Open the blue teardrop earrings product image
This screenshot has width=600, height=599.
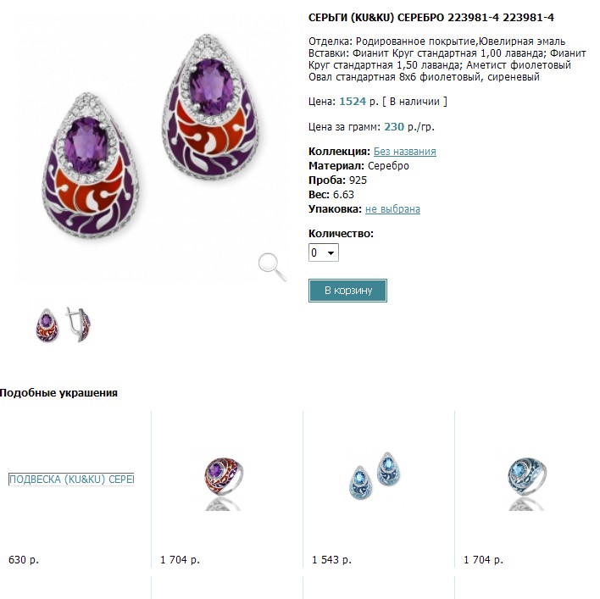coord(375,475)
